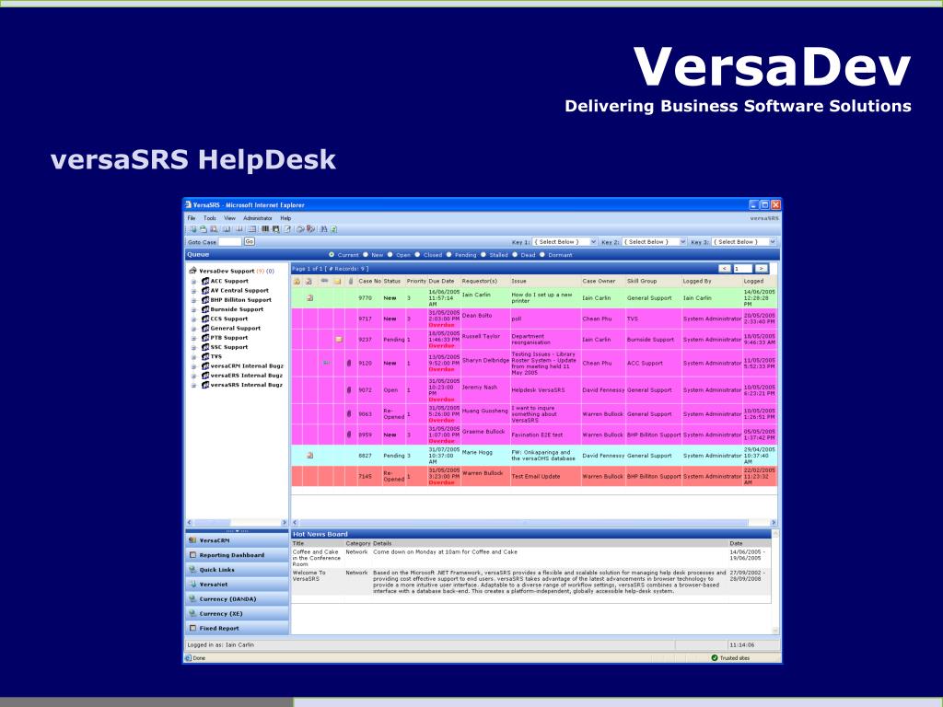Click the Trusted sites status bar icon
943x707 pixels.
[715, 657]
